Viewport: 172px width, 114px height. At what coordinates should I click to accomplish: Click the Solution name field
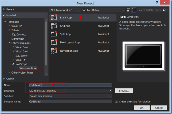[x=70, y=101]
